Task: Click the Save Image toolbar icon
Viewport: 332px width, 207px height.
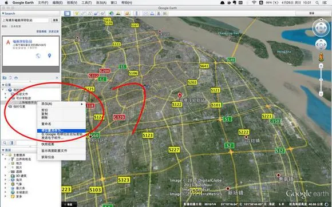Action: point(159,14)
